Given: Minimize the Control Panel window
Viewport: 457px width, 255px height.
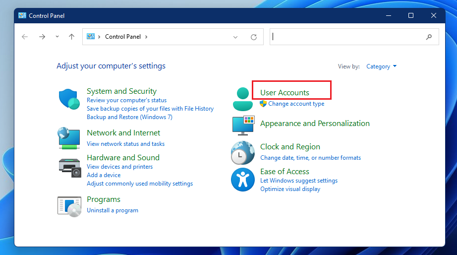Looking at the screenshot, I should pos(389,15).
